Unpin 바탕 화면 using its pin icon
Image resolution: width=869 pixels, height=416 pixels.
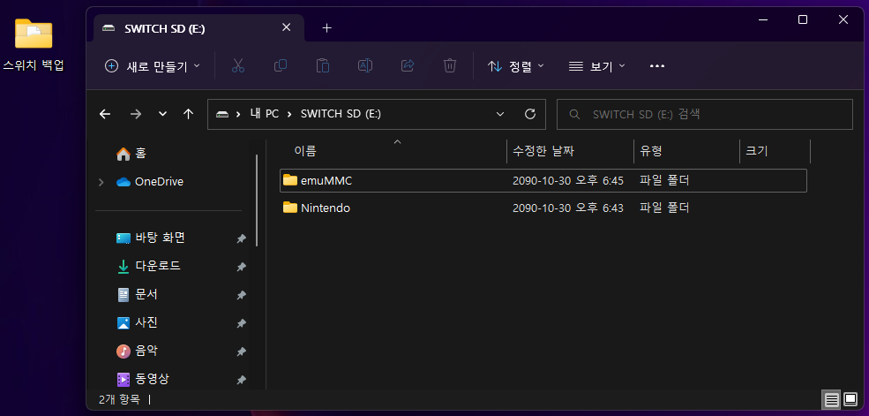241,238
